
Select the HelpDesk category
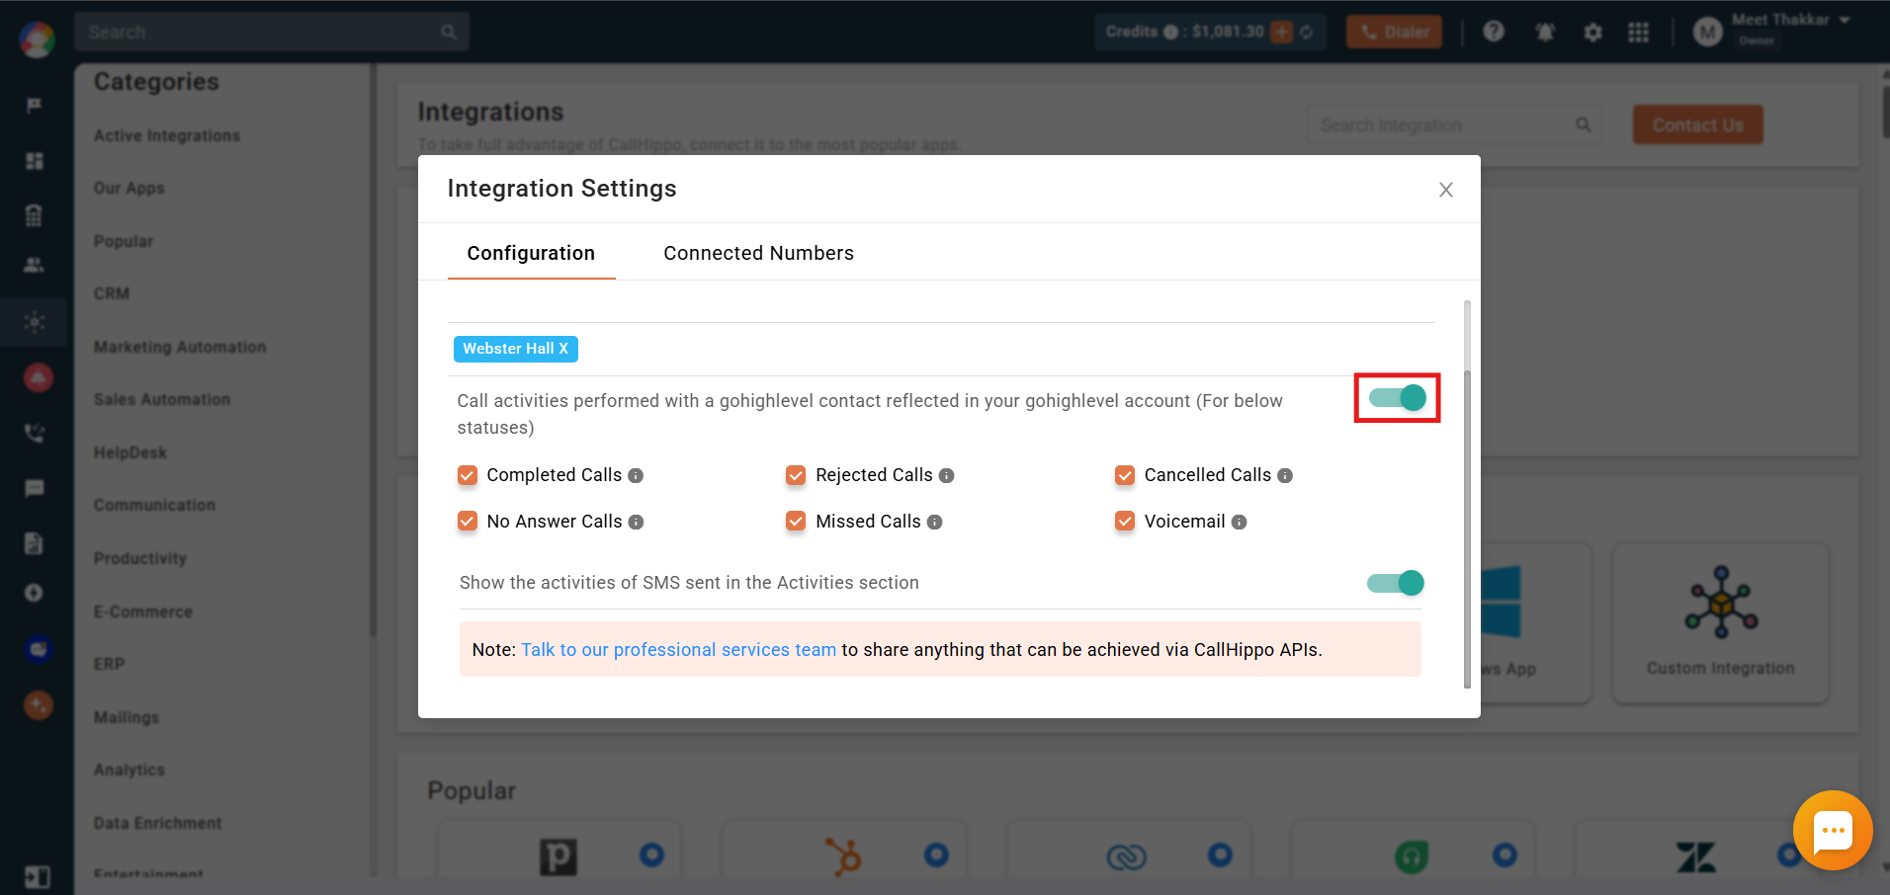[x=130, y=452]
